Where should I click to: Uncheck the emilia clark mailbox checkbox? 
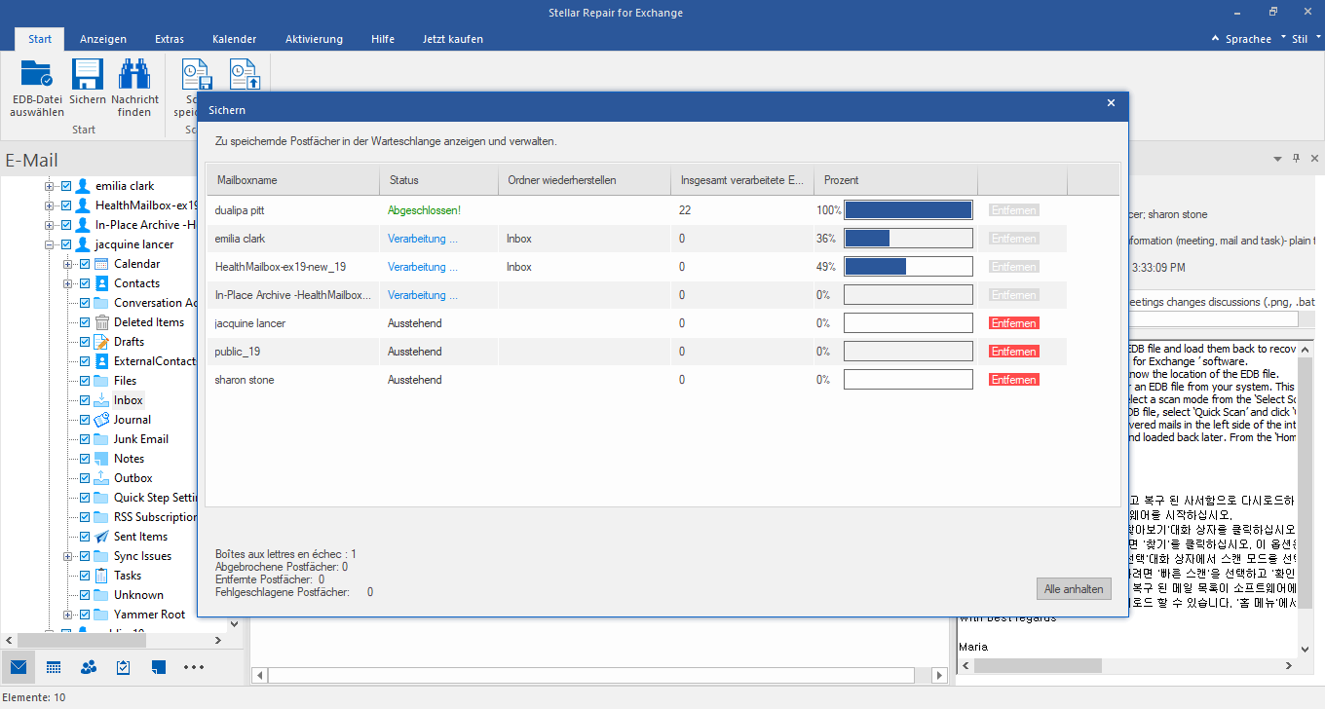tap(66, 186)
